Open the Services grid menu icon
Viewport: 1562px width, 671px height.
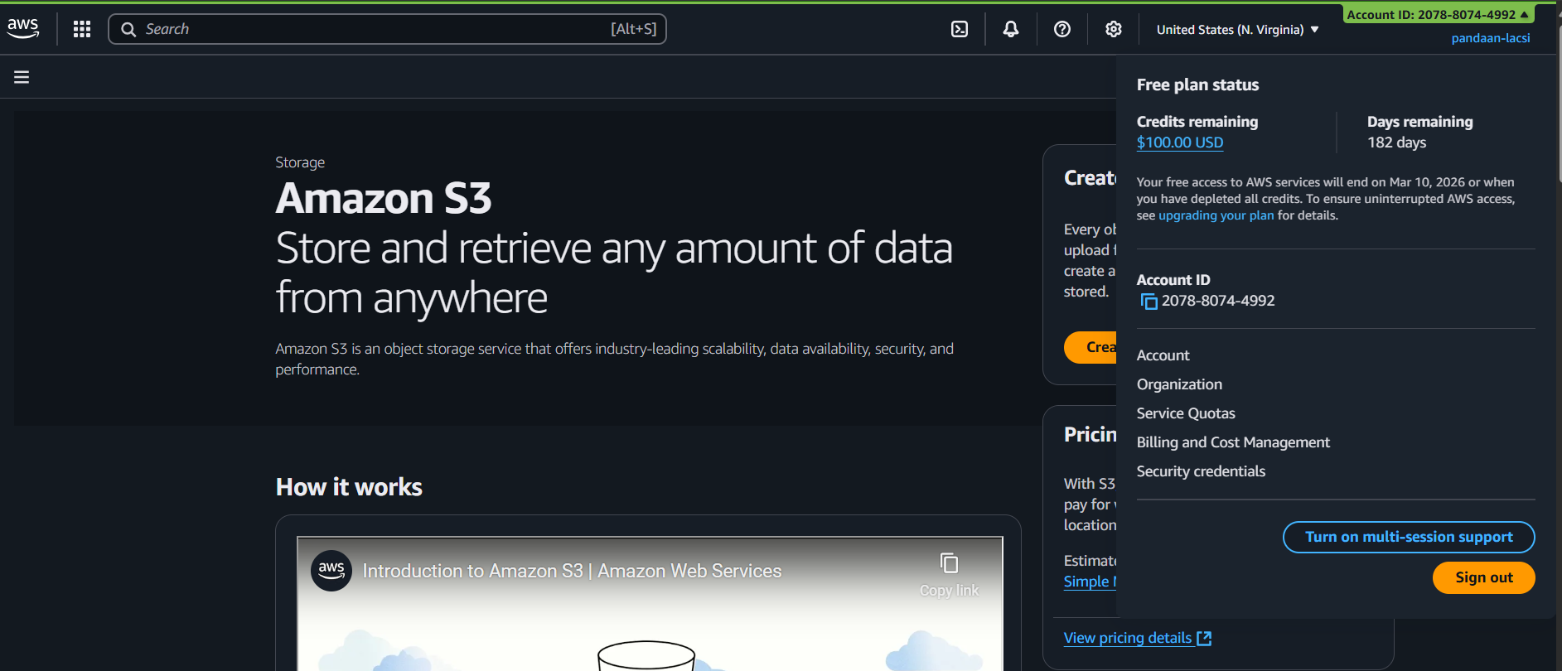[81, 29]
